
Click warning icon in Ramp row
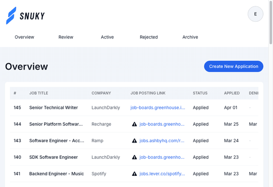(134, 140)
